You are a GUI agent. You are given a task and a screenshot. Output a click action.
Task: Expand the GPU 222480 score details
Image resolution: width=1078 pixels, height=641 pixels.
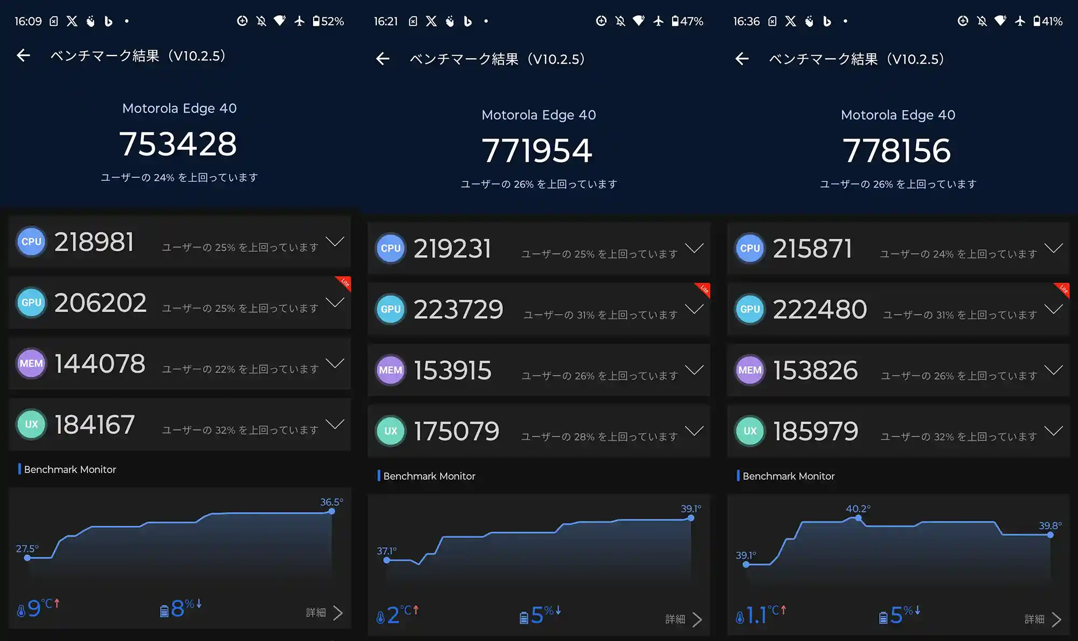coord(1053,309)
